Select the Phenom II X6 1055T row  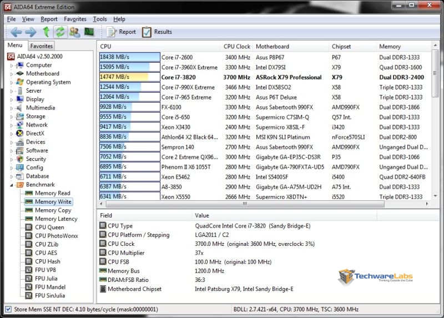click(265, 167)
